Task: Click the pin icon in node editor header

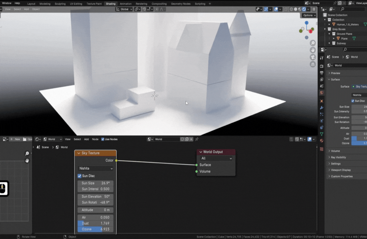Action: pos(197,139)
